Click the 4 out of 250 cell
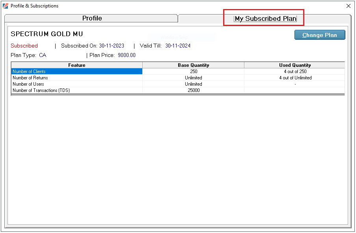The image size is (356, 233). (x=295, y=72)
